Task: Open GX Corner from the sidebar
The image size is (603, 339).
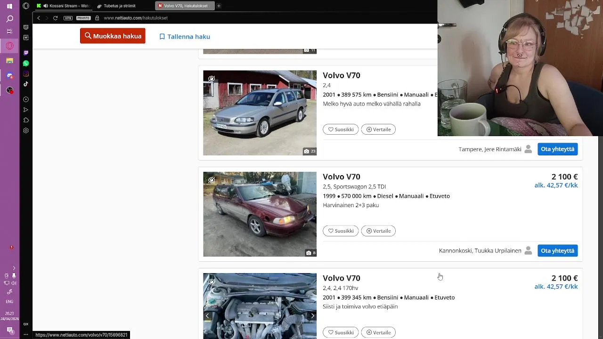Action: pos(26,324)
